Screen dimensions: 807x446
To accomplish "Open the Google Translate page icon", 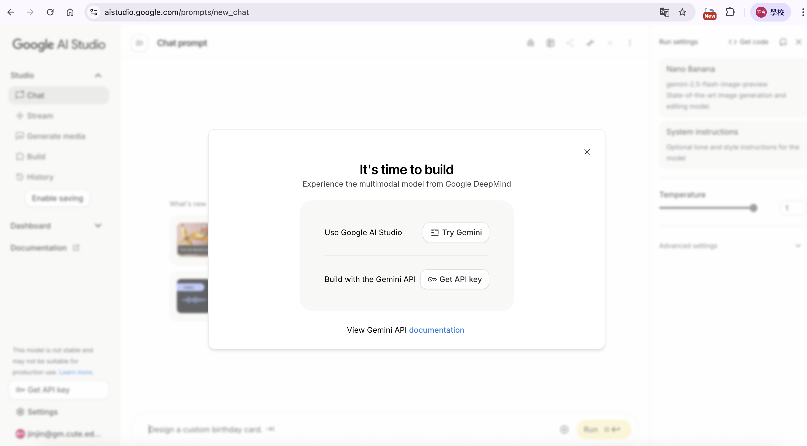I will click(664, 12).
